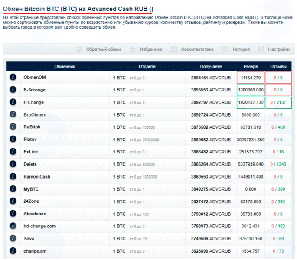Image resolution: width=297 pixels, height=260 pixels.
Task: Click the ExLine row info icon
Action: point(13,152)
